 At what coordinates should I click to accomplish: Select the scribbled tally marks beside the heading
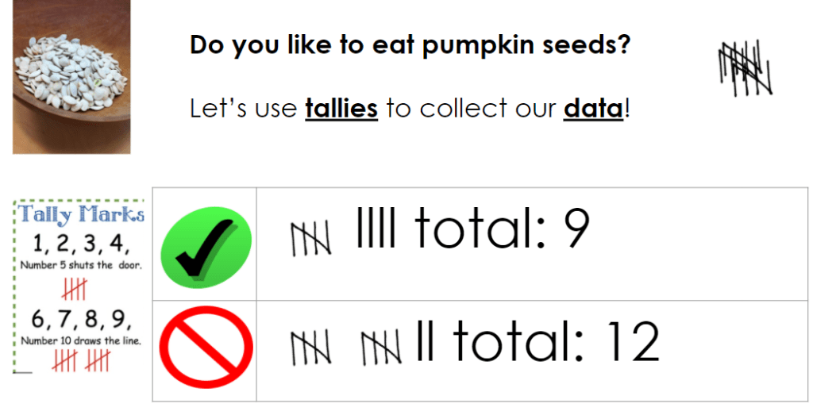(744, 67)
